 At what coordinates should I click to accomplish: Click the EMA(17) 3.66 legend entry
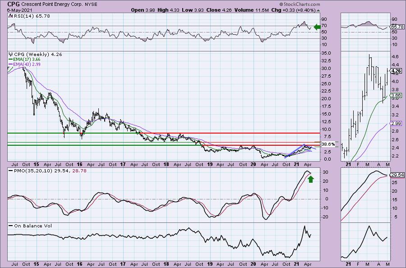pyautogui.click(x=27, y=59)
